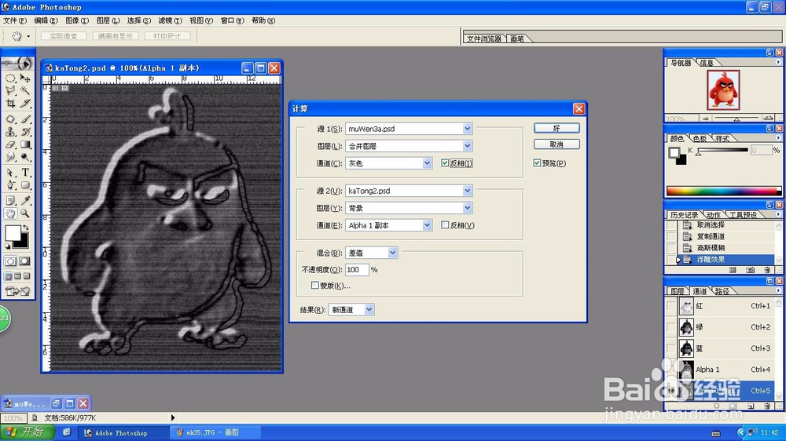This screenshot has width=786, height=441.
Task: Check 反相(V) for source 2
Action: (x=445, y=224)
